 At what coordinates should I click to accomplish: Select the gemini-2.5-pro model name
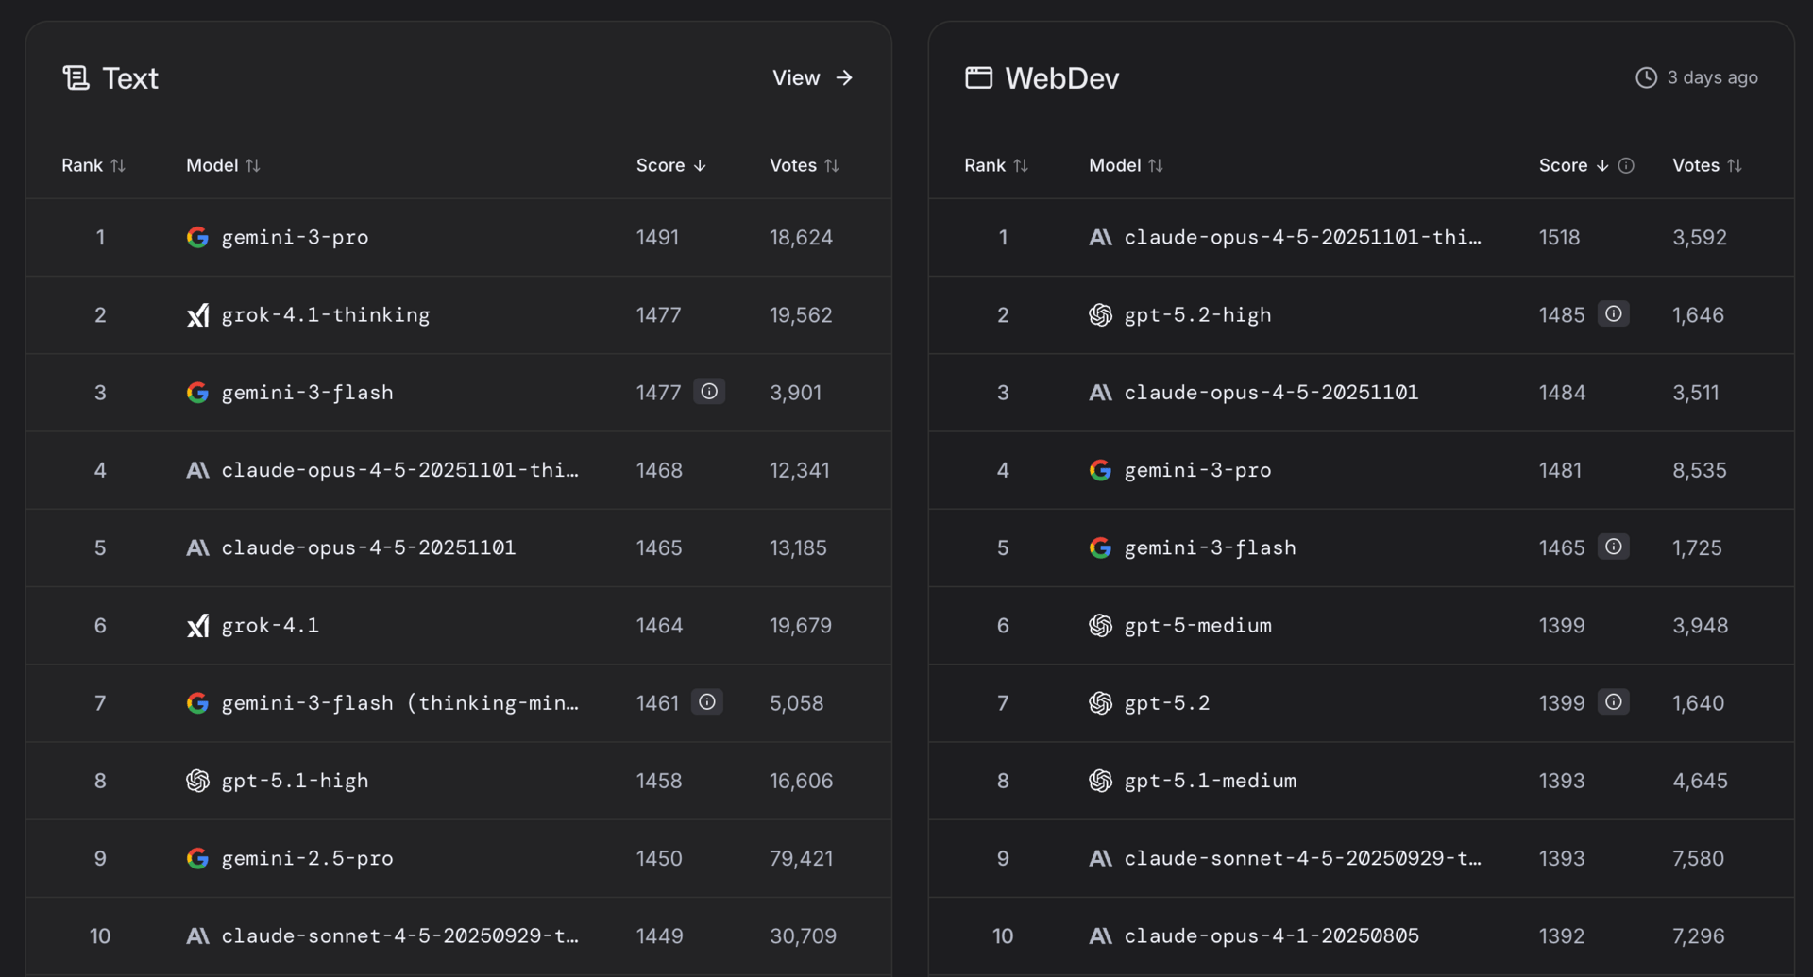[307, 859]
